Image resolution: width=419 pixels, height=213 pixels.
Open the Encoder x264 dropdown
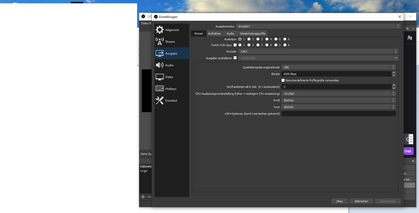(318, 51)
